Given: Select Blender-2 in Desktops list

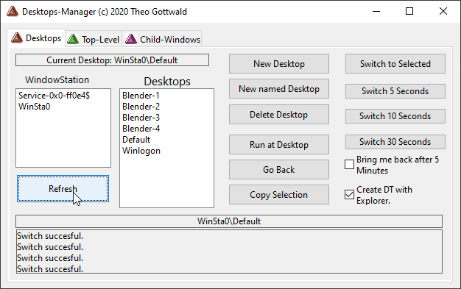Looking at the screenshot, I should [x=141, y=107].
